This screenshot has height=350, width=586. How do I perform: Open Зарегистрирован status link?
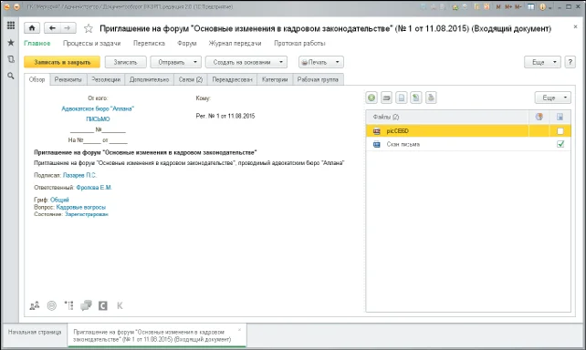[87, 214]
